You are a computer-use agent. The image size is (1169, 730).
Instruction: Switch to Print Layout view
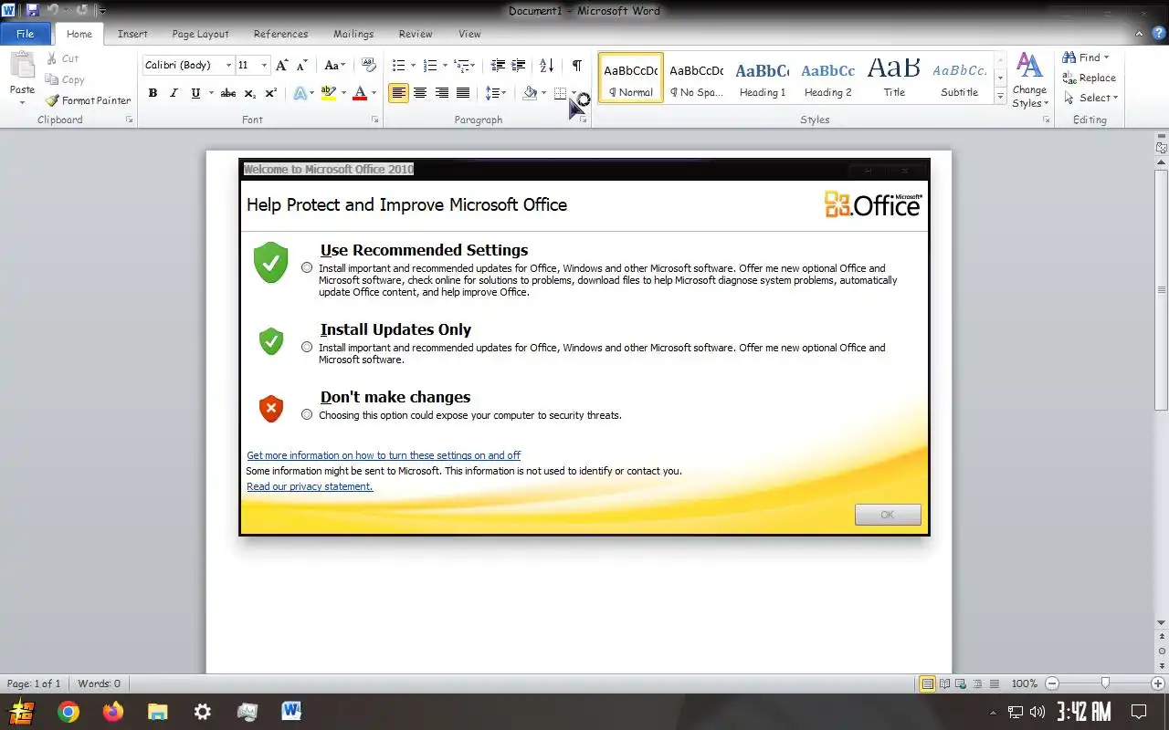coord(928,683)
